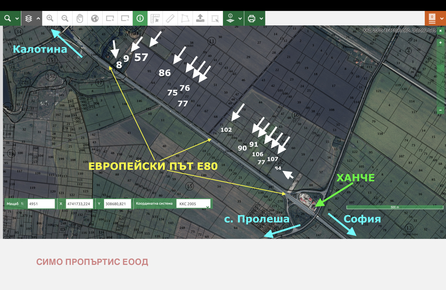This screenshot has width=446, height=290.
Task: Activate the rectangle selection tool
Action: pos(215,18)
